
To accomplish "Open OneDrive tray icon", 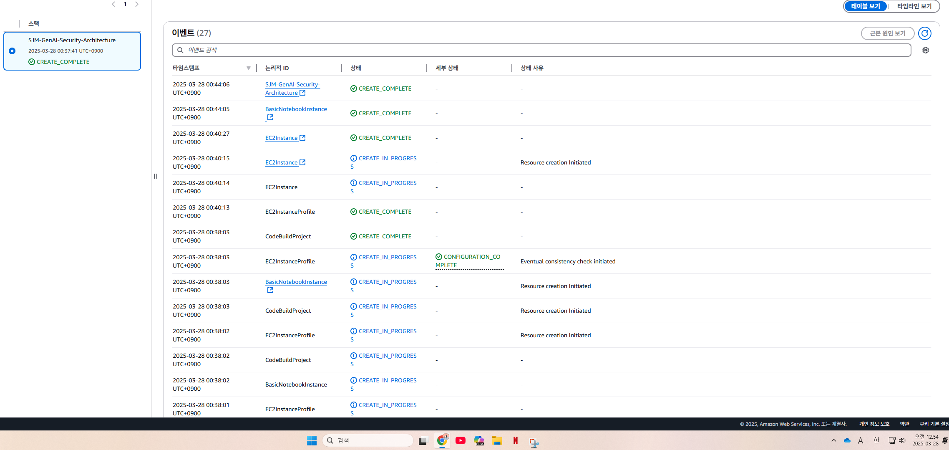I will click(847, 440).
